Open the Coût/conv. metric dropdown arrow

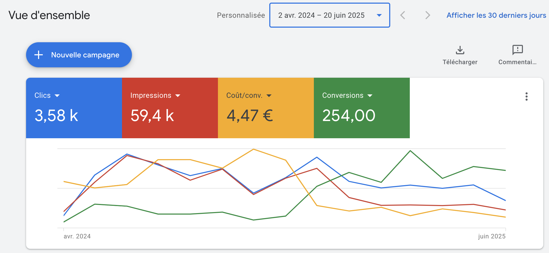[x=269, y=96]
